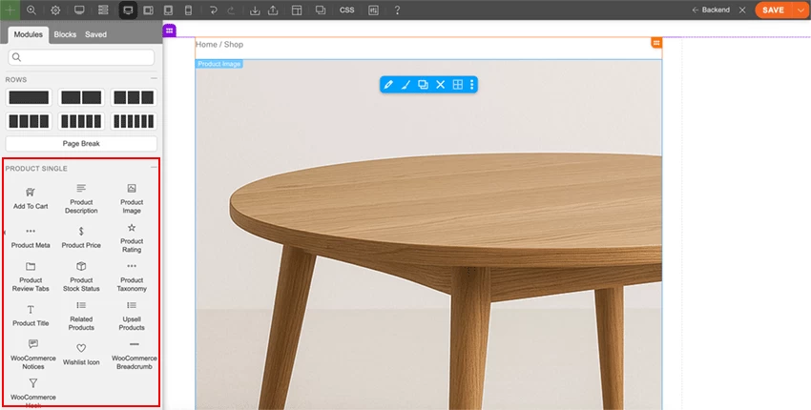Go to the Backend editor

point(711,10)
